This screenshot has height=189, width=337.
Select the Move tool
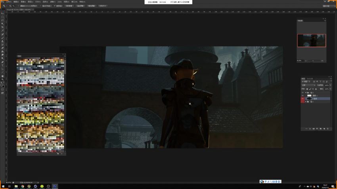coord(3,13)
